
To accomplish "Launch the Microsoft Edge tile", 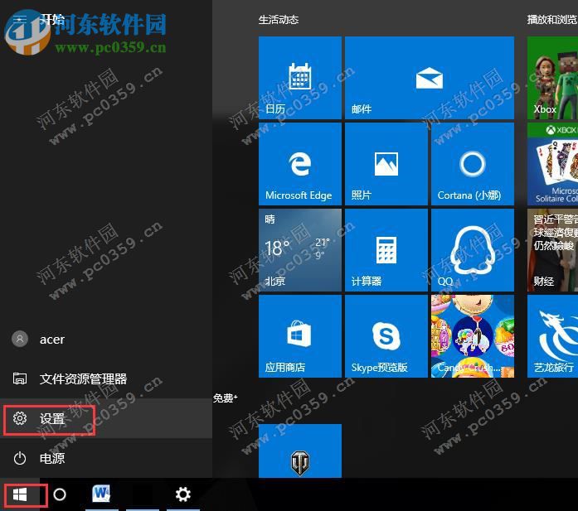I will (x=300, y=164).
